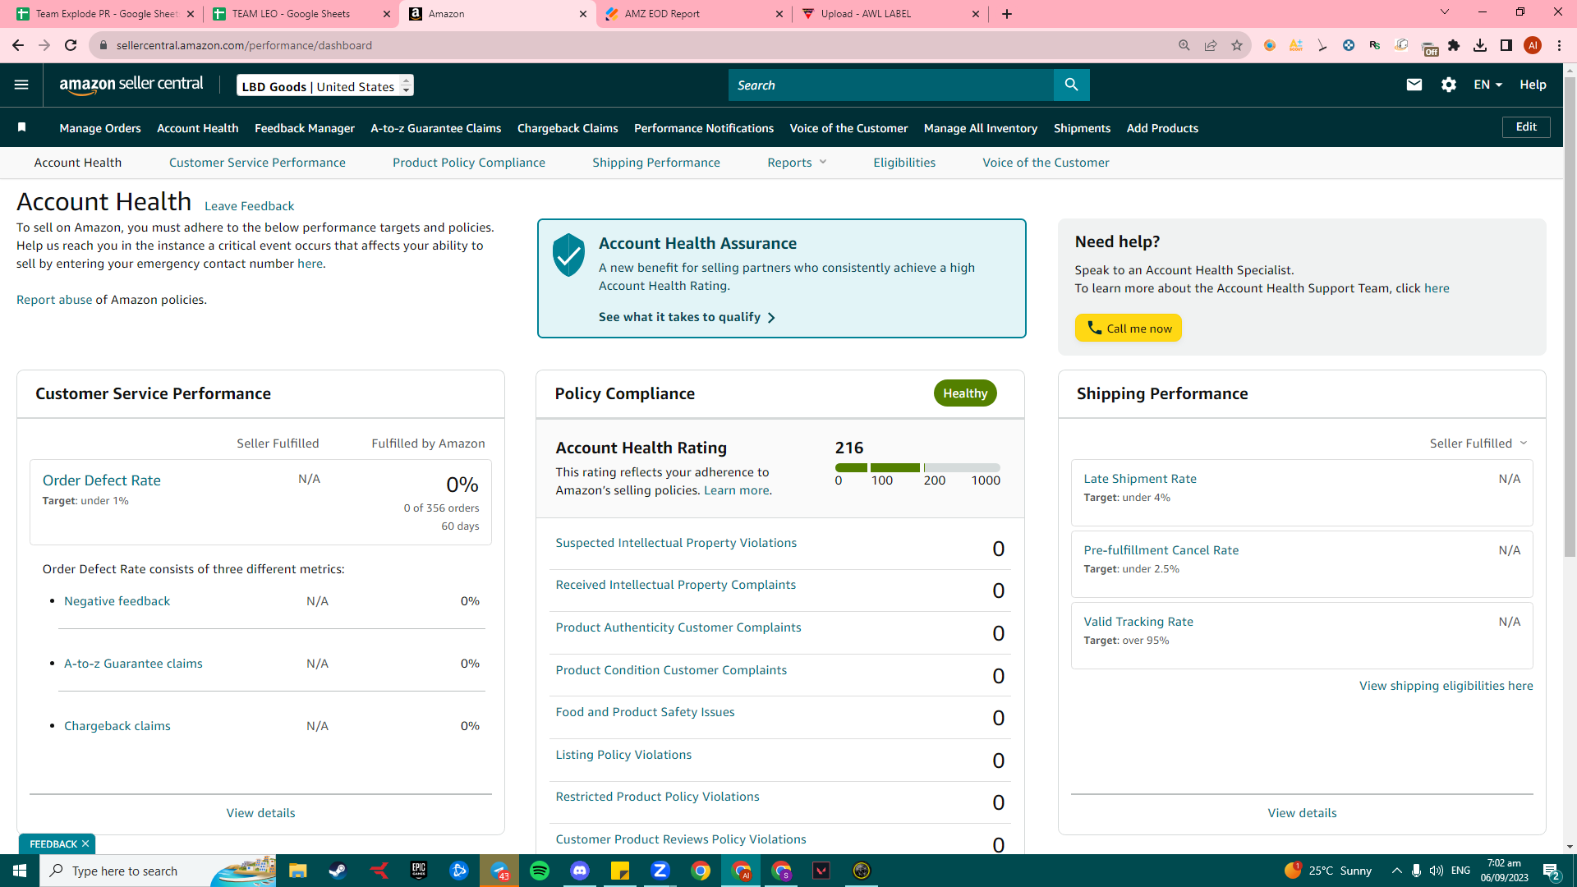Go to Manage Orders in navigation
This screenshot has height=887, width=1577.
[x=100, y=128]
